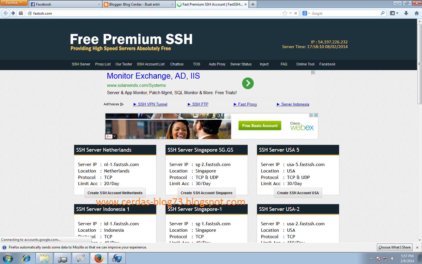Open Our Tester in the navigation
Screen dimensions: 422x264
coord(124,64)
